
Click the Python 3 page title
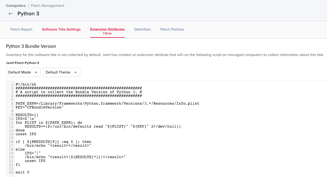(x=28, y=14)
